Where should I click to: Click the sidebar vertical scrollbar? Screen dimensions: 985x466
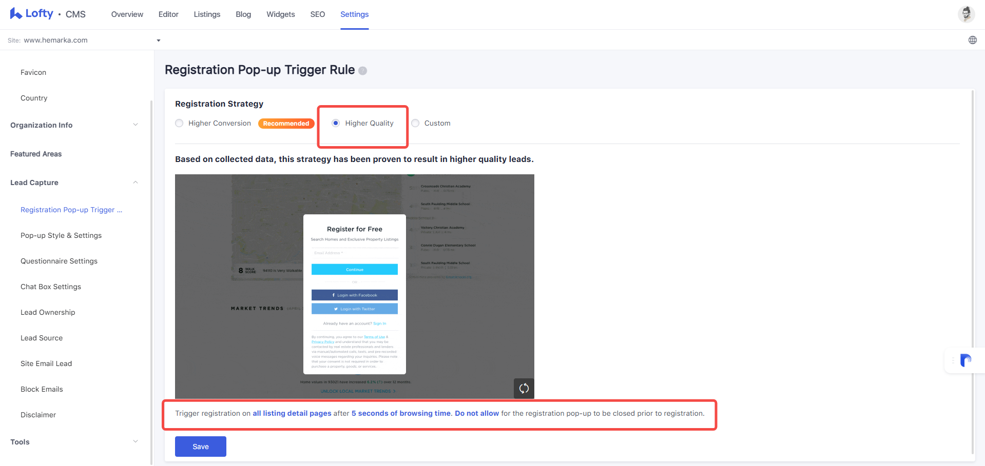point(151,282)
